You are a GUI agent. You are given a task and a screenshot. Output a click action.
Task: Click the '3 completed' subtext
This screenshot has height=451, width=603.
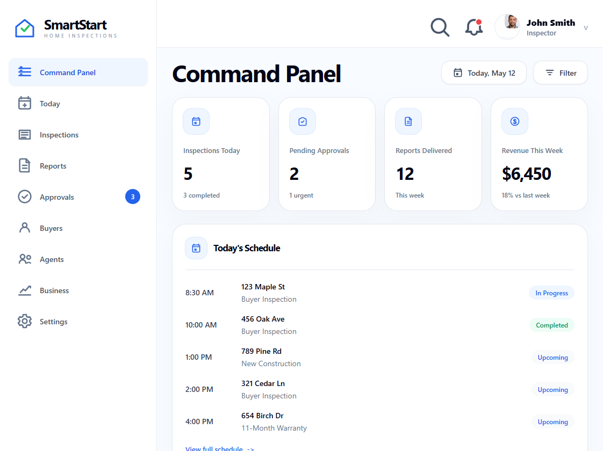202,195
